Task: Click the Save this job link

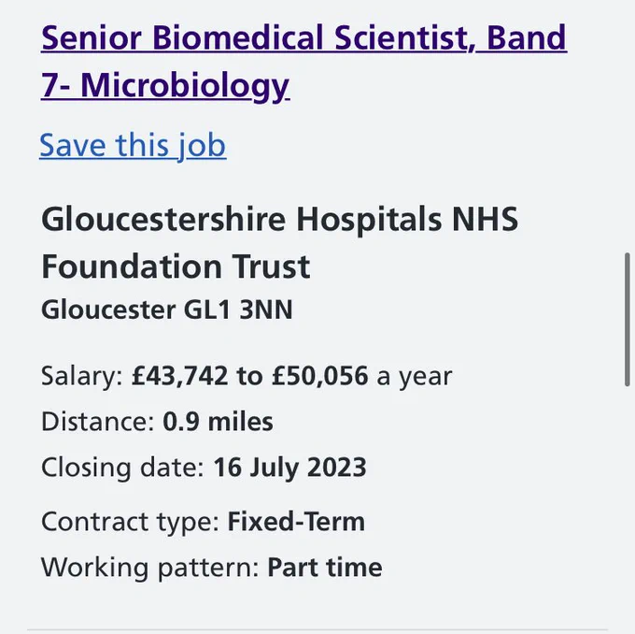Action: (133, 145)
